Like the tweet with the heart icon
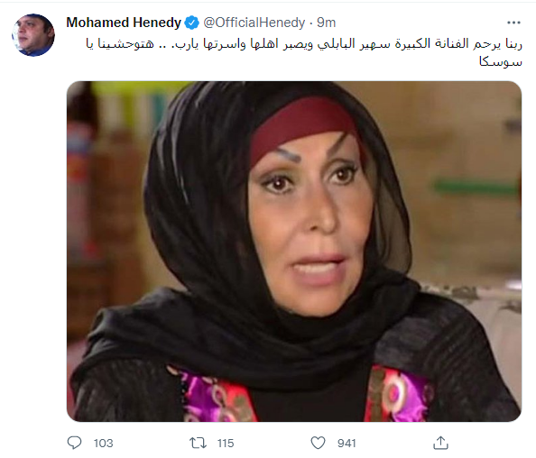Image resolution: width=536 pixels, height=458 pixels. [318, 443]
